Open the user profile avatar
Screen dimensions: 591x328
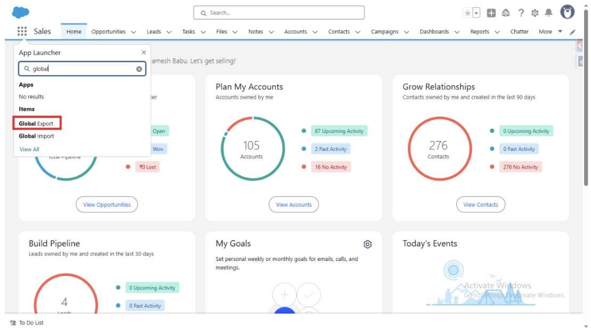point(568,12)
